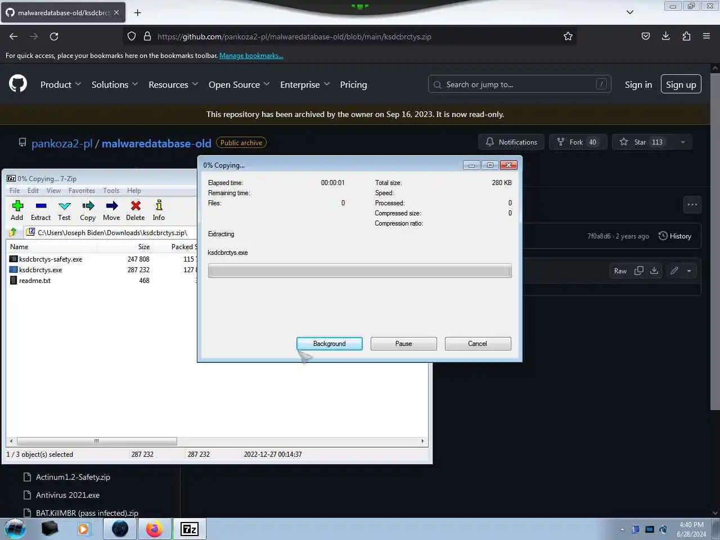This screenshot has width=720, height=540.
Task: Click the extraction progress bar
Action: [359, 271]
